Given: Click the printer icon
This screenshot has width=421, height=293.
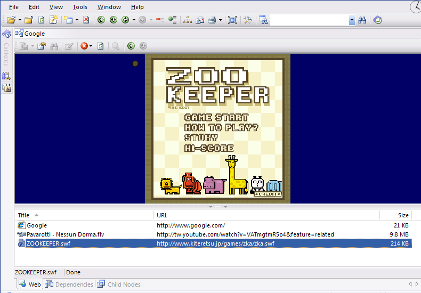Looking at the screenshot, I should pyautogui.click(x=212, y=20).
